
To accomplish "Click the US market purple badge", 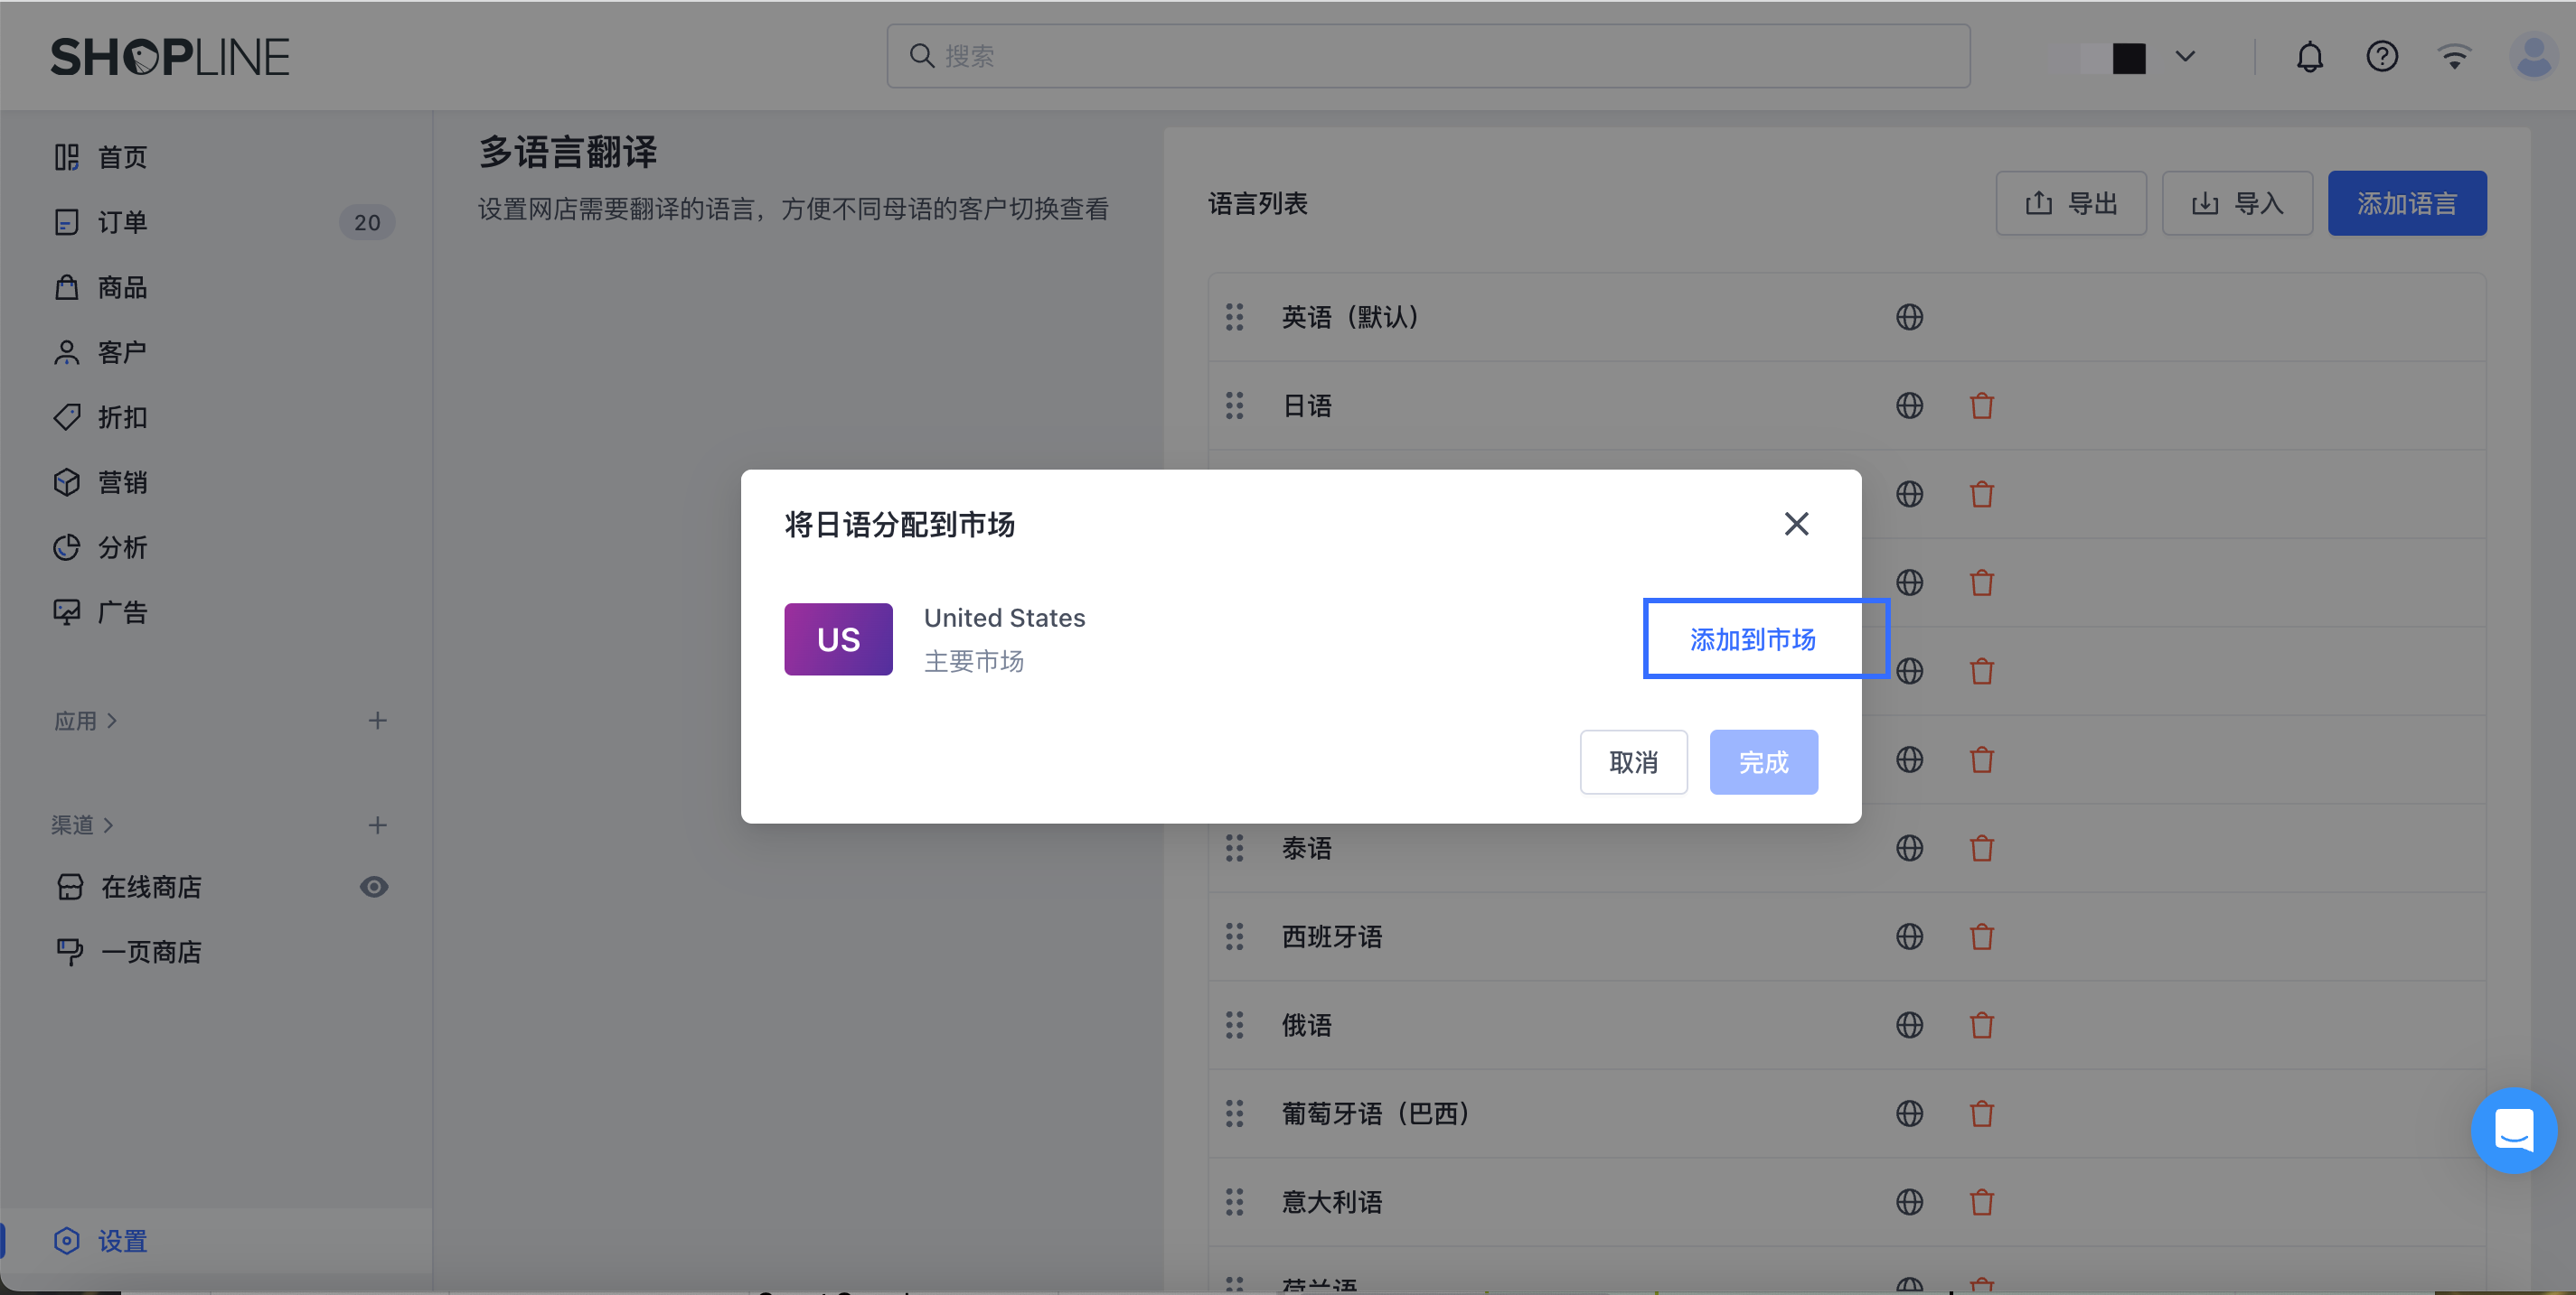I will click(838, 639).
